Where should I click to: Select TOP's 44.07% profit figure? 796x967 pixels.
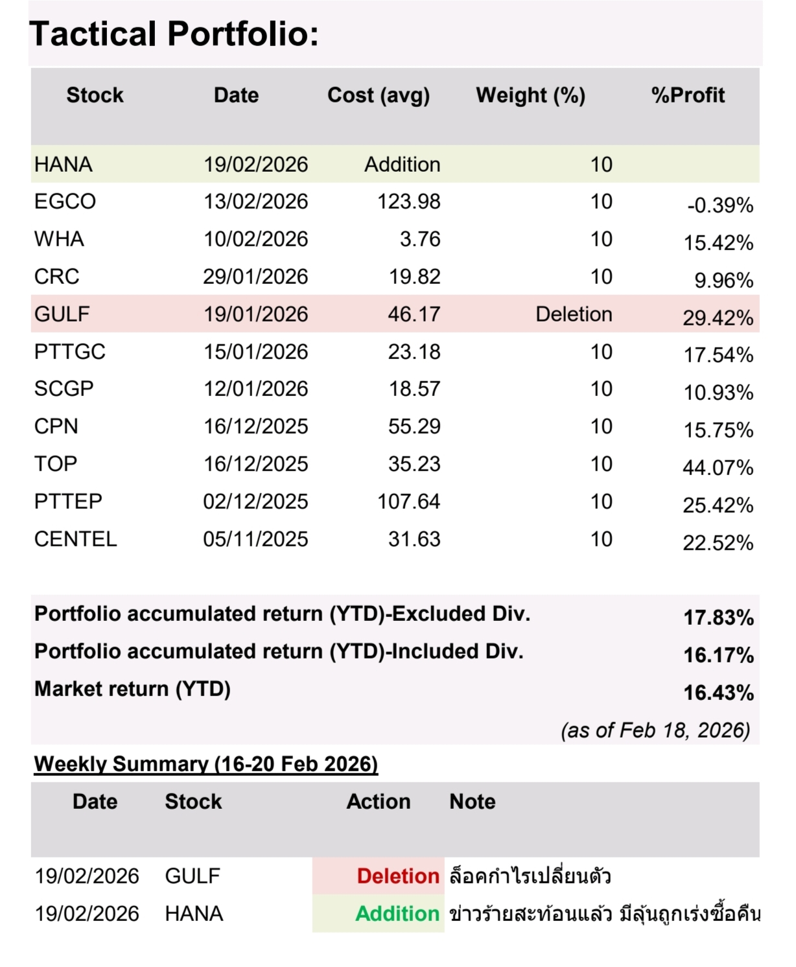[718, 468]
